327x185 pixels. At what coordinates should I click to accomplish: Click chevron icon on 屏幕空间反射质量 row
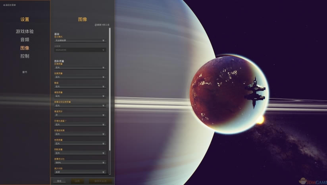pos(104,106)
